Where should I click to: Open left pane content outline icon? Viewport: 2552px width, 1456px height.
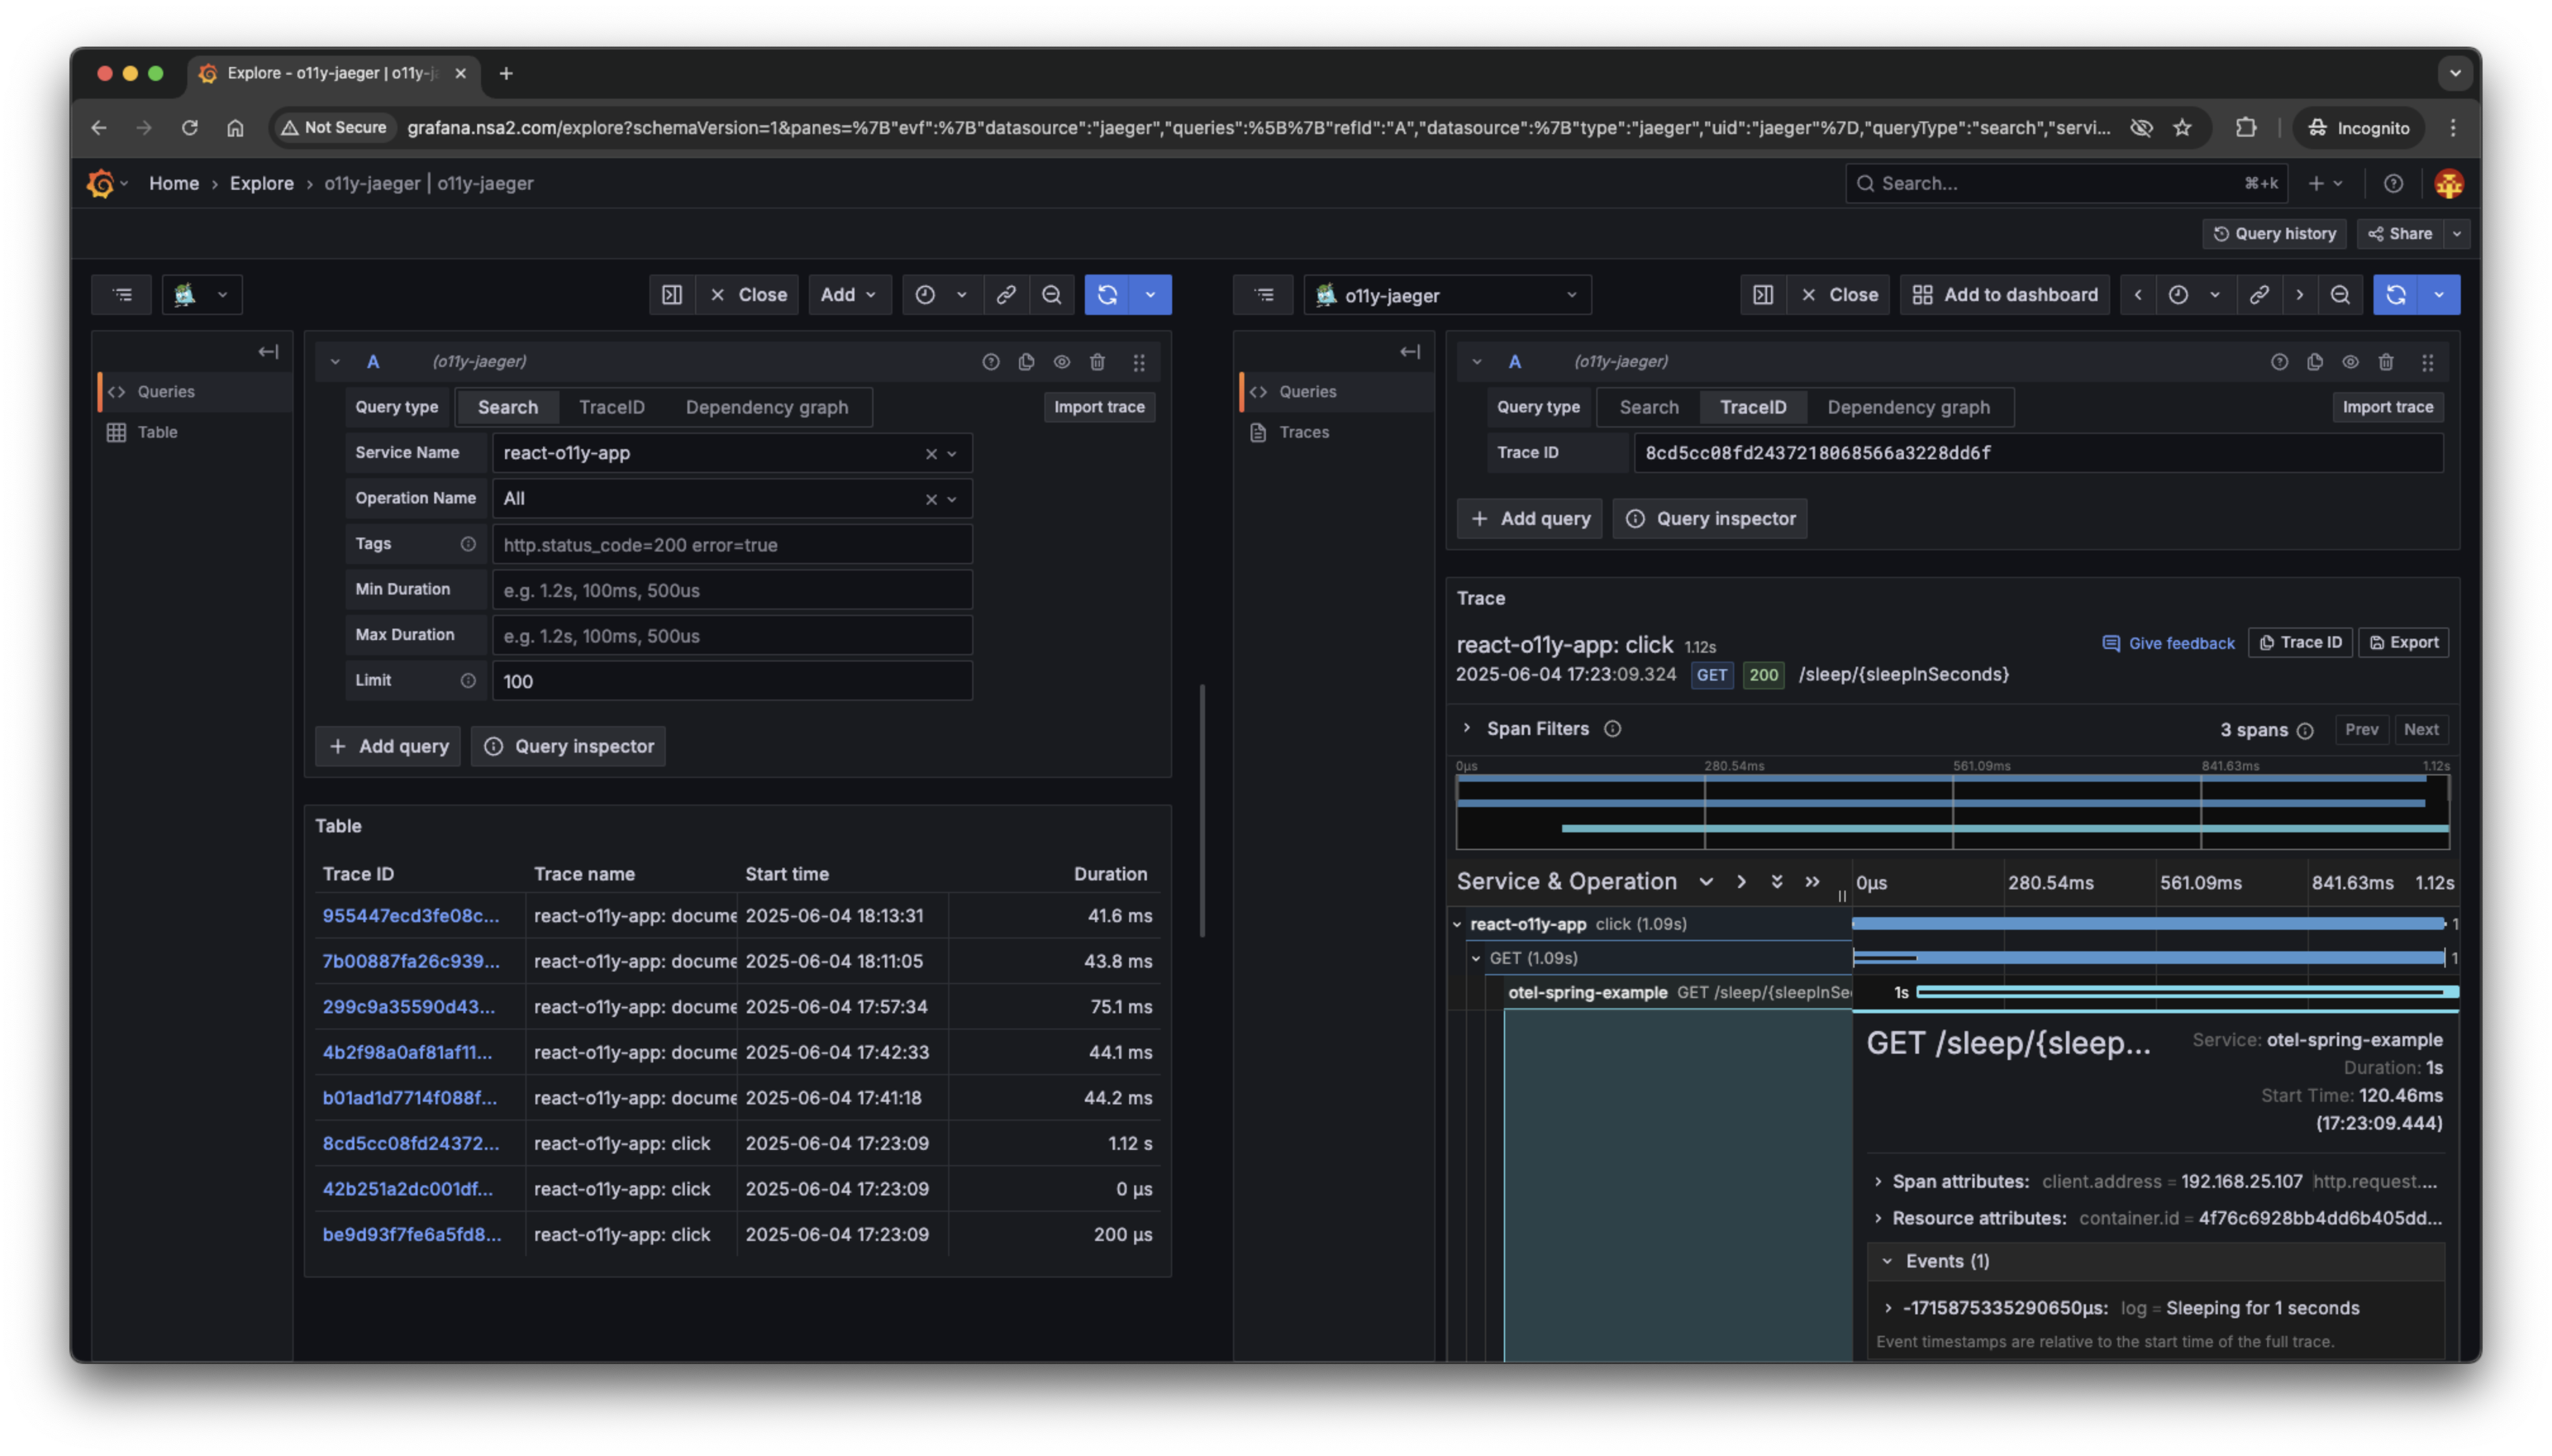click(122, 295)
